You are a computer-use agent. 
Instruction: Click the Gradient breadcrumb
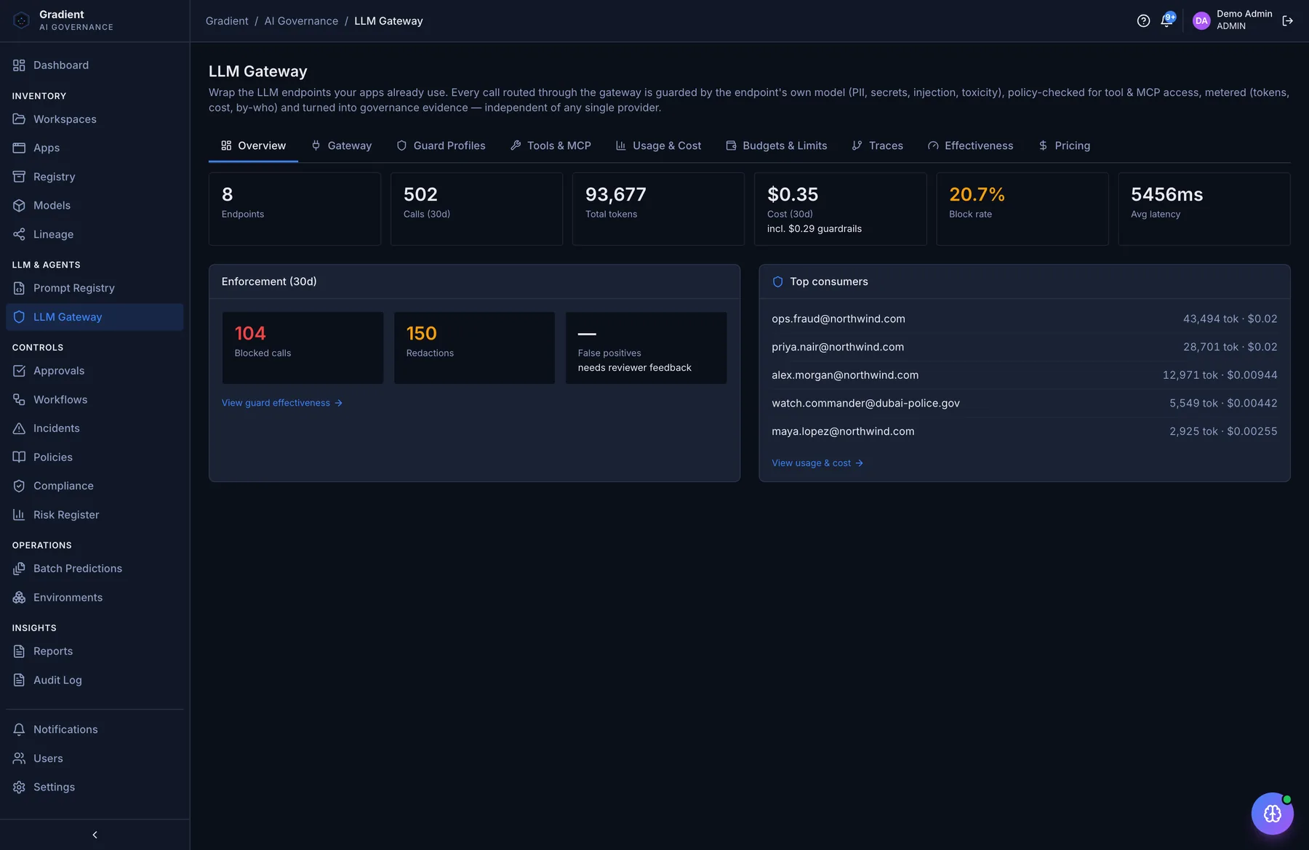coord(227,21)
